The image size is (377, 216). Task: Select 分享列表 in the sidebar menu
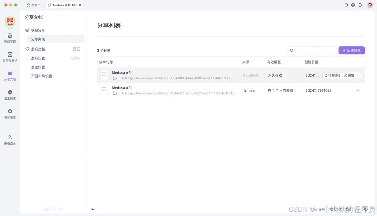pos(55,39)
